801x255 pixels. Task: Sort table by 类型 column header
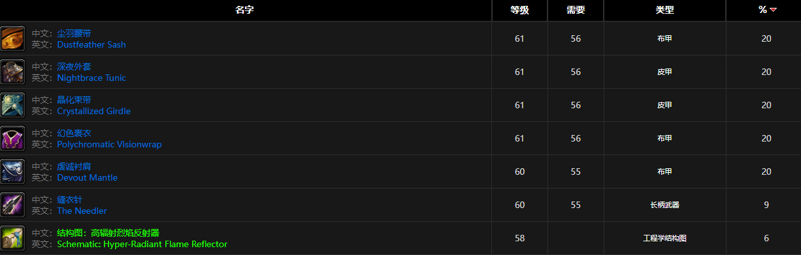(664, 10)
